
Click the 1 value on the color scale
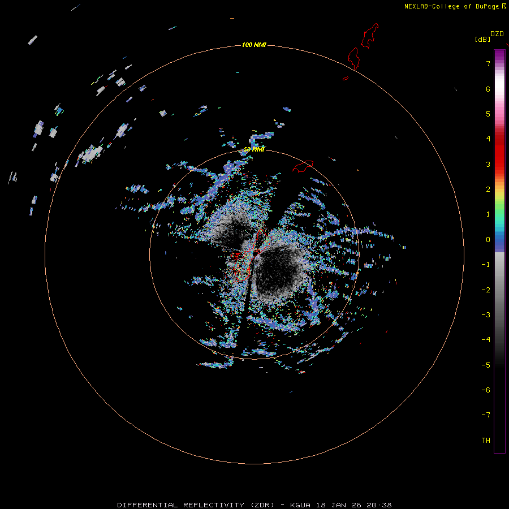[488, 214]
